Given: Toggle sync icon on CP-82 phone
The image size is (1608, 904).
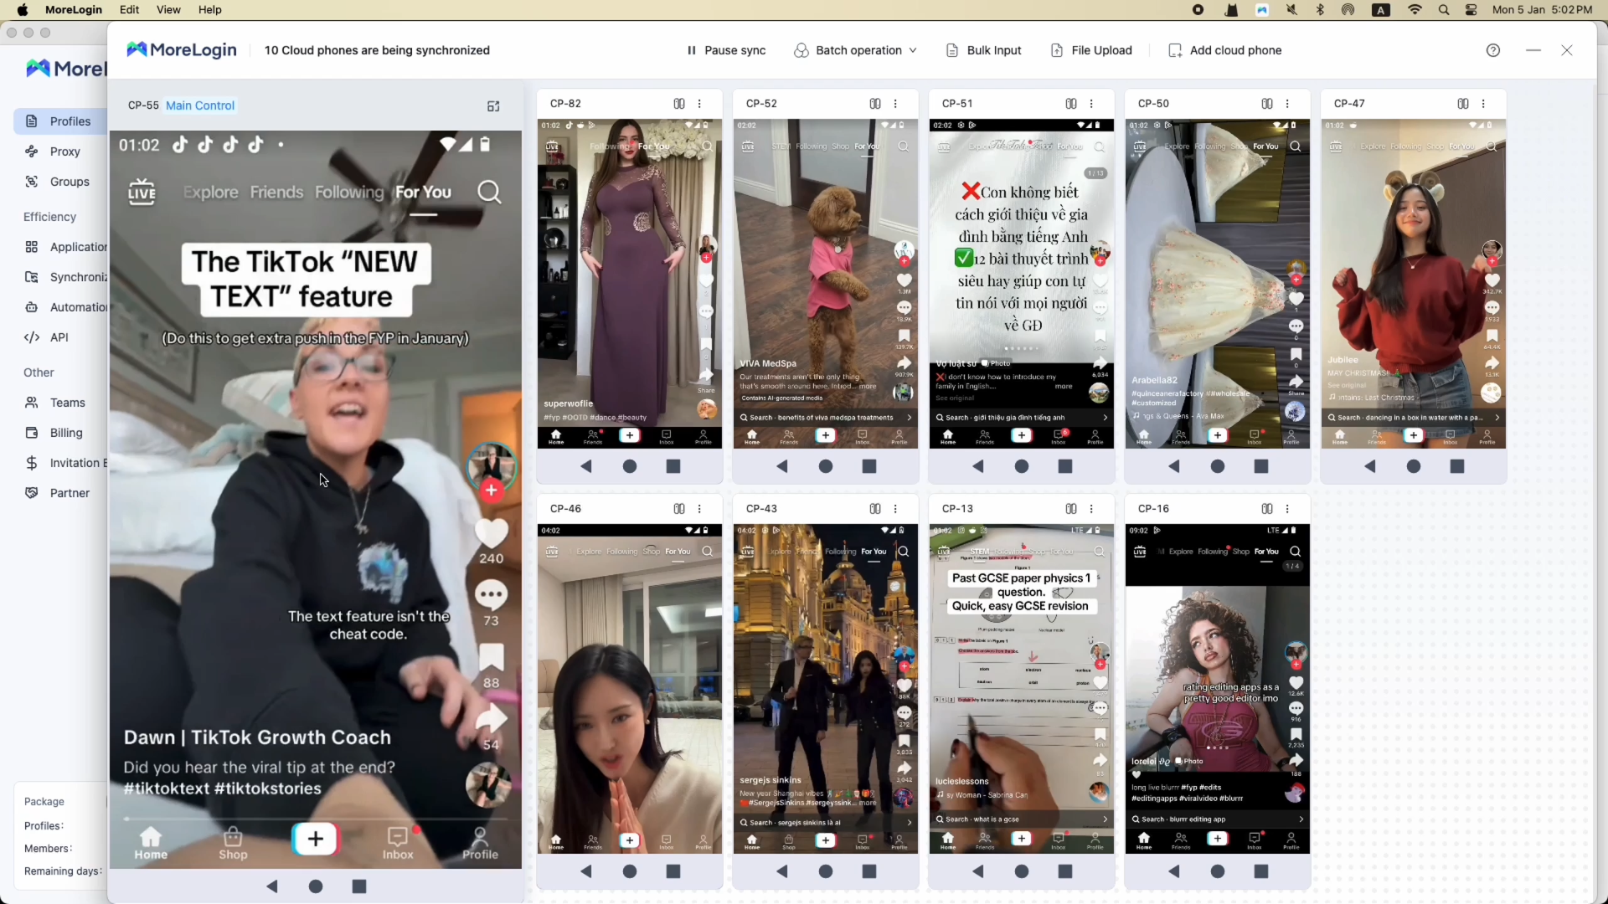Looking at the screenshot, I should (678, 104).
